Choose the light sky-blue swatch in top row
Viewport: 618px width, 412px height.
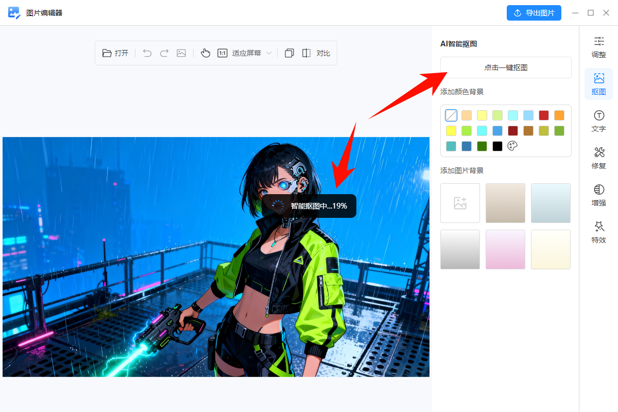click(x=528, y=115)
